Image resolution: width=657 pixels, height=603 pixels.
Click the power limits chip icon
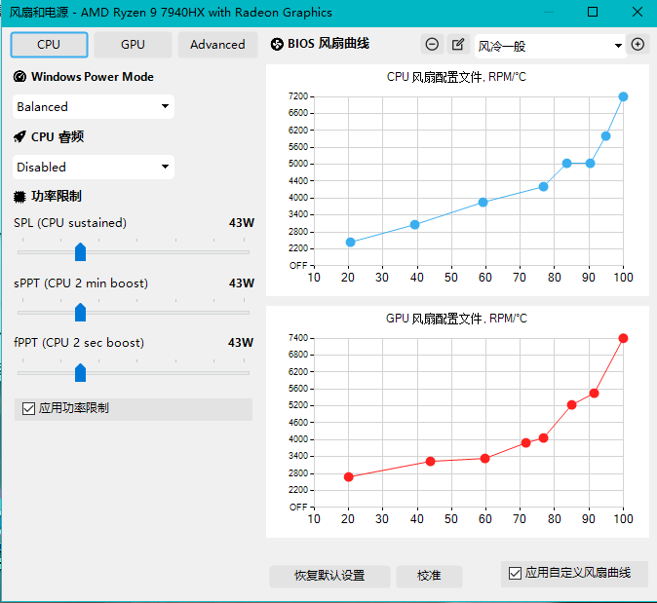(x=19, y=197)
